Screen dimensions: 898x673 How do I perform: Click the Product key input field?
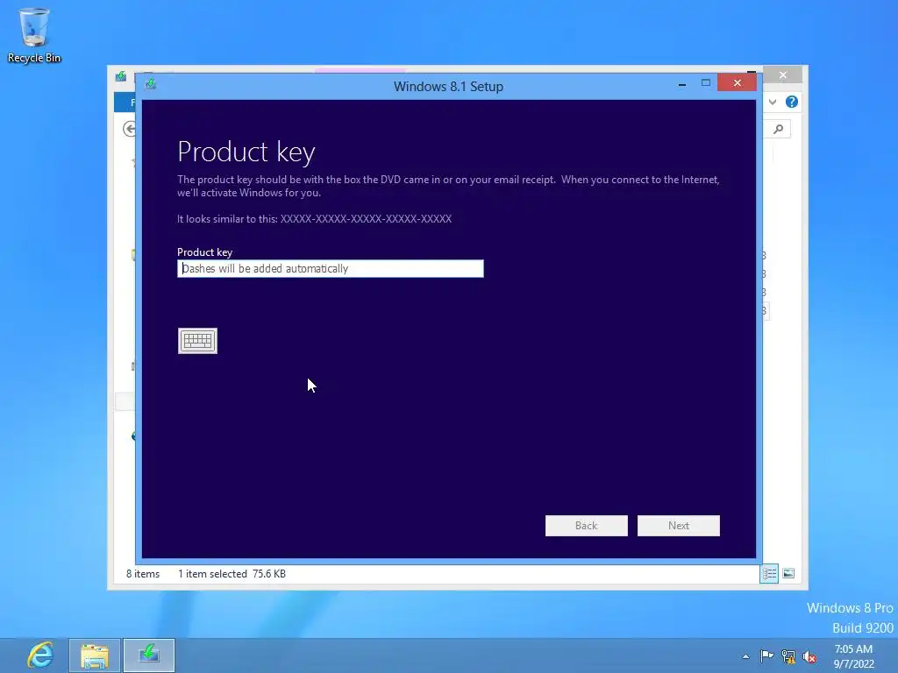click(x=331, y=268)
